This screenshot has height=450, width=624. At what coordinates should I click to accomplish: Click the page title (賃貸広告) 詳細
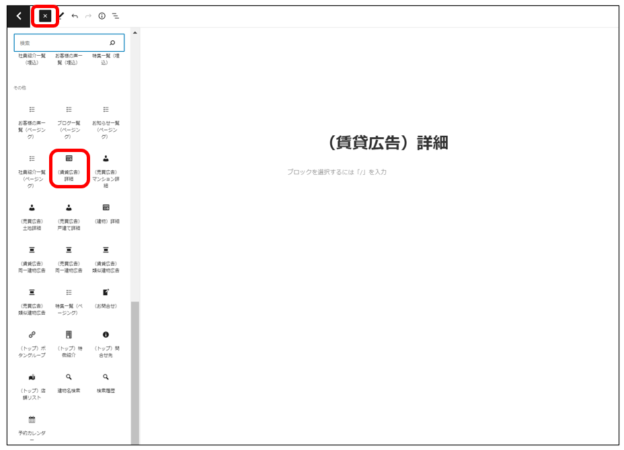click(x=384, y=143)
